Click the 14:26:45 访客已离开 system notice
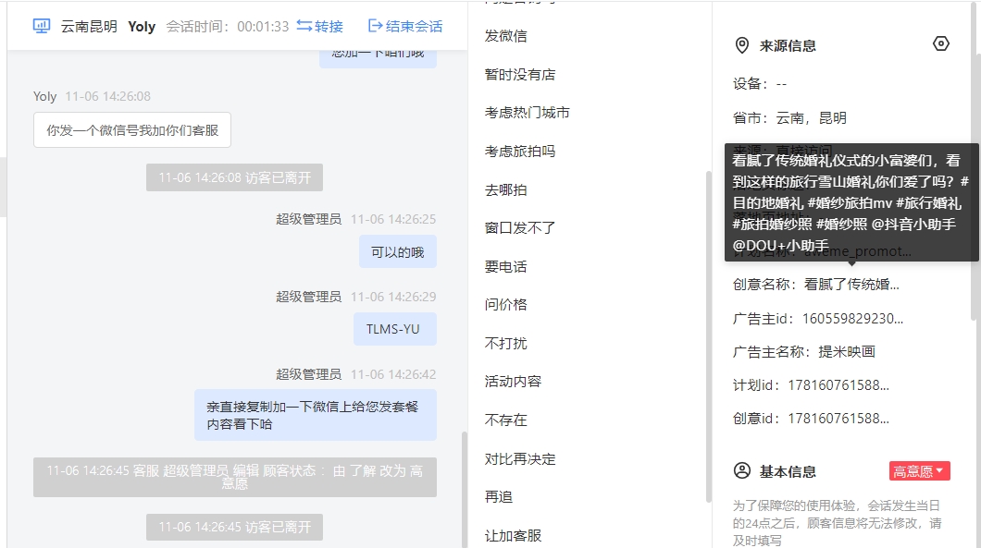This screenshot has height=548, width=981. (x=235, y=527)
